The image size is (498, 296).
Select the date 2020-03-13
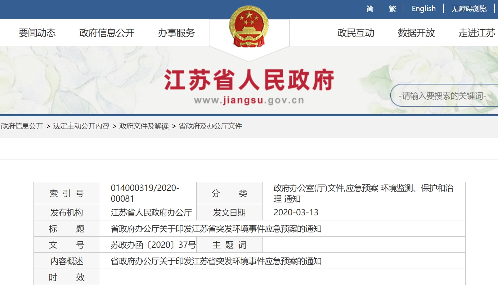pyautogui.click(x=296, y=212)
